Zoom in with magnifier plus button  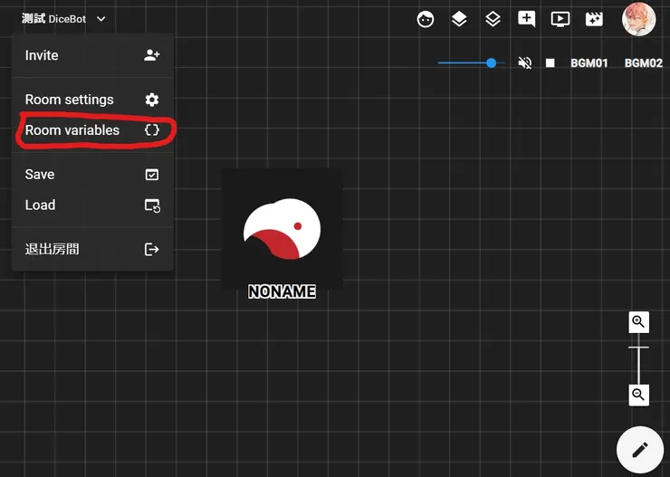(638, 322)
